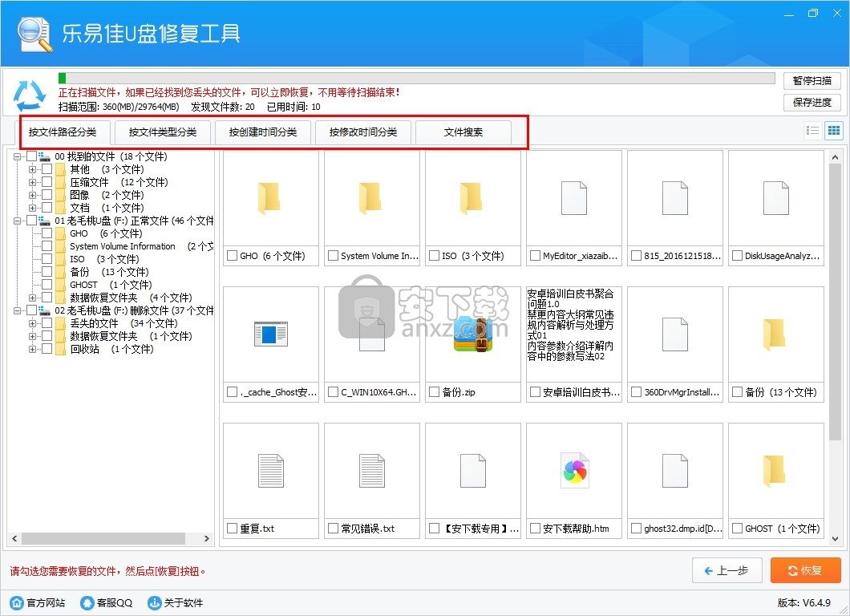850x616 pixels.
Task: Click 暂停扫描 button
Action: click(812, 81)
